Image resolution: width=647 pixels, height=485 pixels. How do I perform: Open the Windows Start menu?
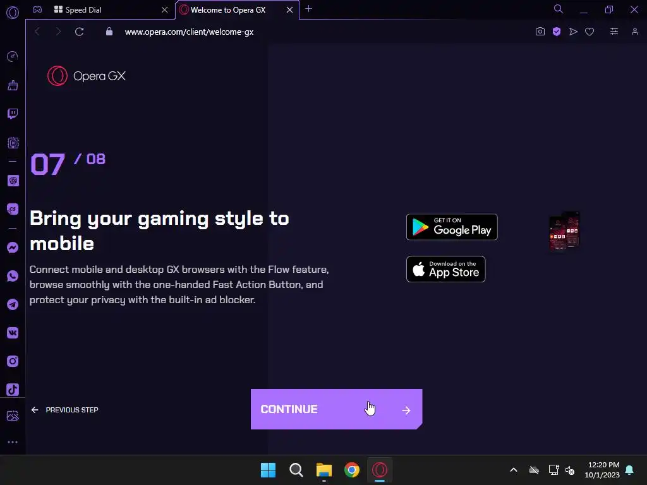click(x=268, y=470)
